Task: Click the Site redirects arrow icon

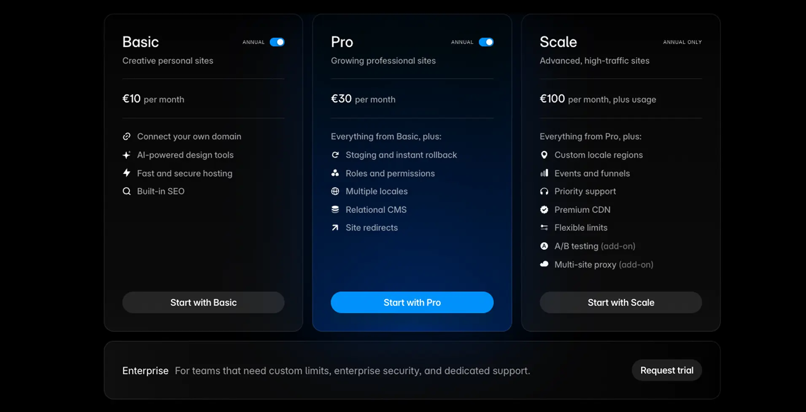Action: tap(335, 227)
